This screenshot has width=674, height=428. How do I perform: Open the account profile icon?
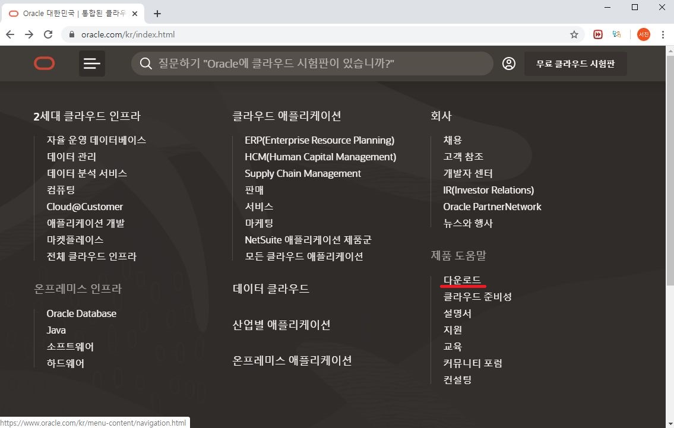click(508, 64)
